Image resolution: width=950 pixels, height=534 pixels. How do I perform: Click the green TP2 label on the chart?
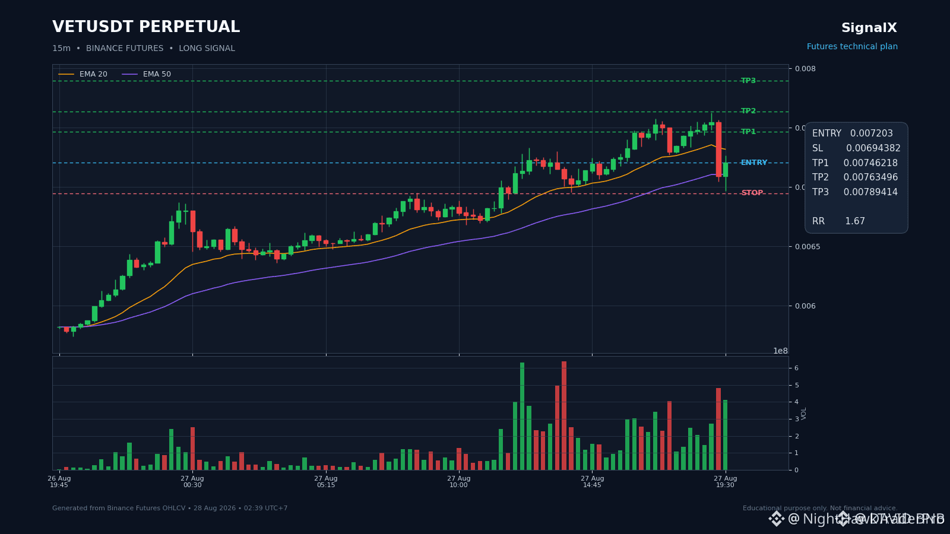tap(748, 111)
